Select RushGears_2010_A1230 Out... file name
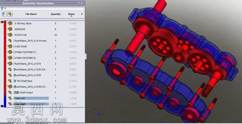The width and height of the screenshot is (242, 124). 30,70
